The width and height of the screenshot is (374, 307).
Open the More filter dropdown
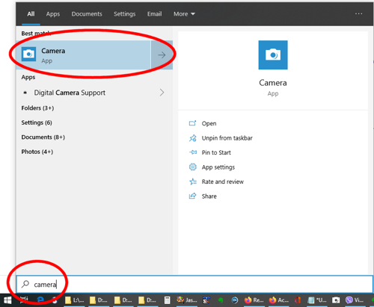(x=184, y=14)
